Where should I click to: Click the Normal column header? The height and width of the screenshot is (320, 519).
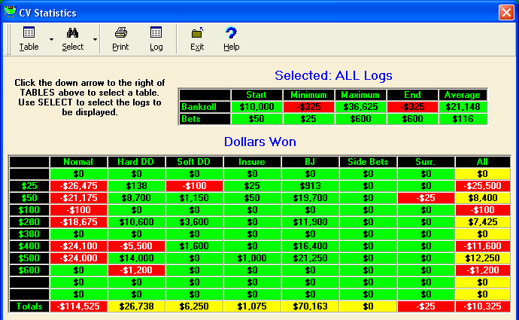[78, 161]
